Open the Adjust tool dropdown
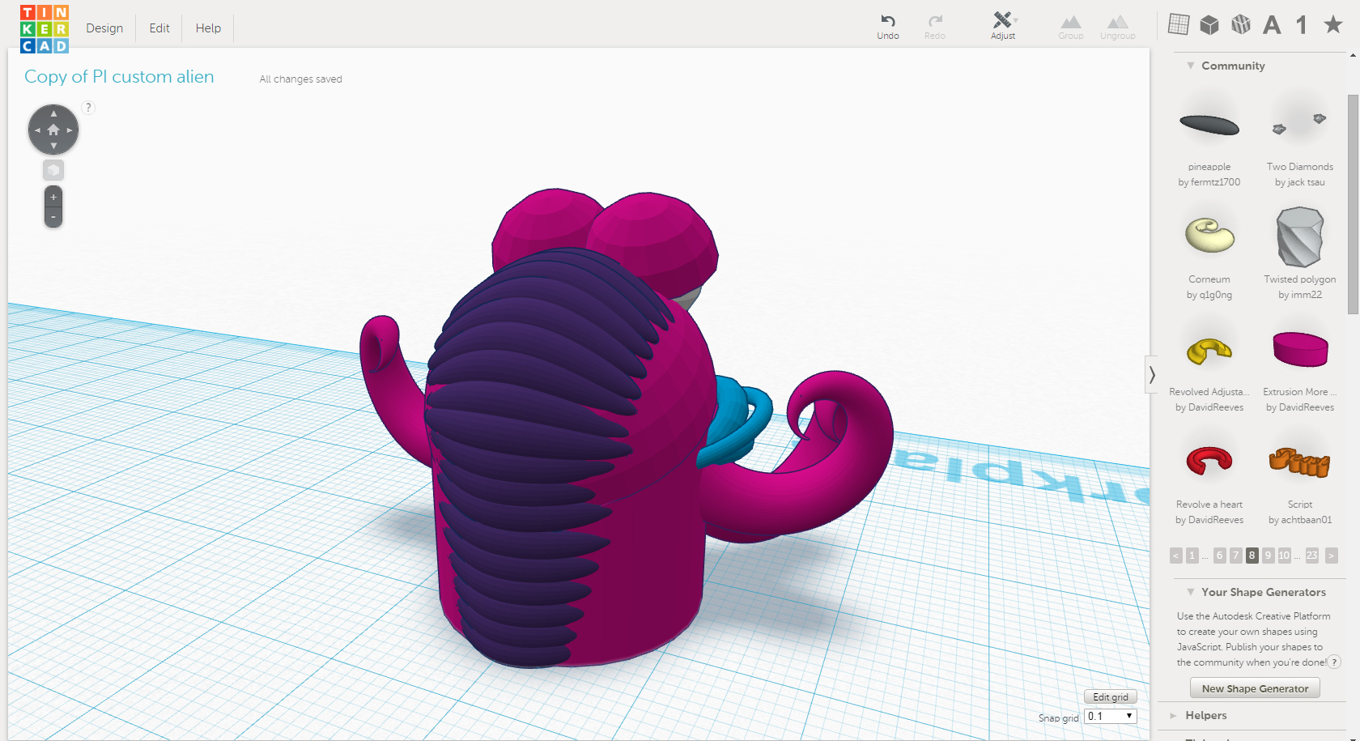Screen dimensions: 1360x741 [x=1004, y=25]
